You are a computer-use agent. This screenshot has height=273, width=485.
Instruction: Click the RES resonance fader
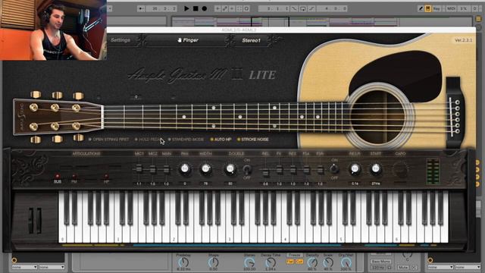click(x=293, y=169)
